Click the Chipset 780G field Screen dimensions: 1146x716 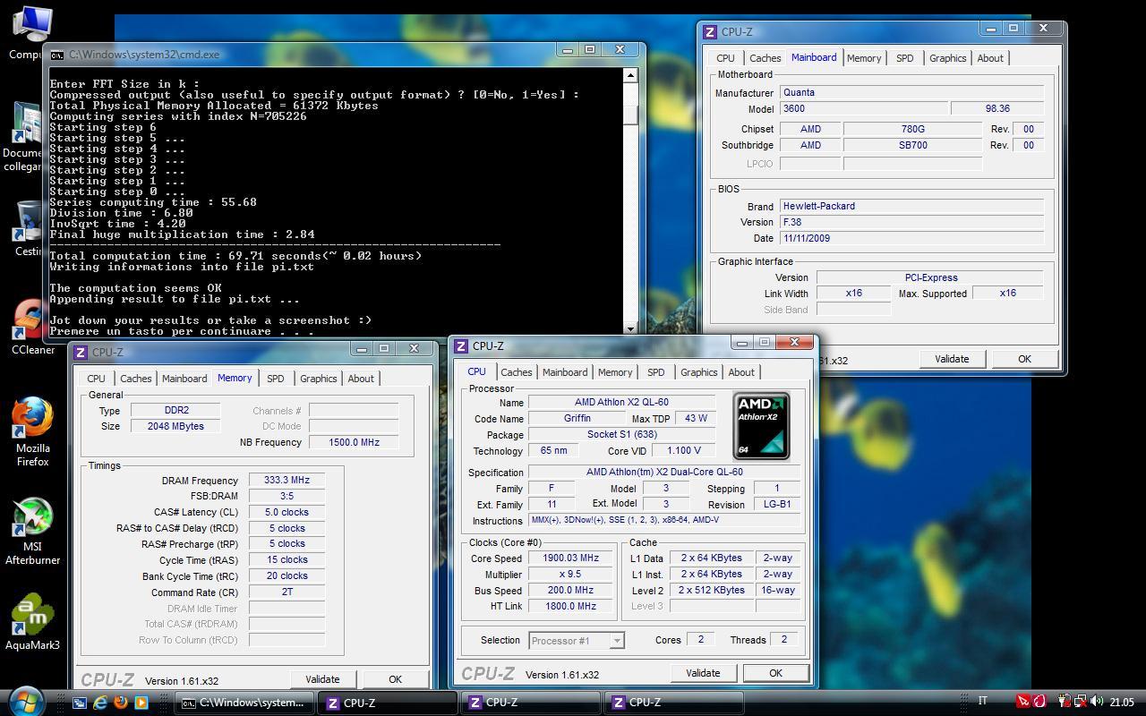[x=912, y=129]
